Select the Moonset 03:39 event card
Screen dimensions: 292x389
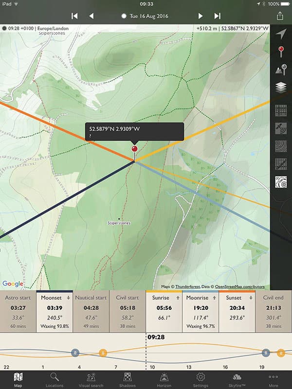(55, 311)
